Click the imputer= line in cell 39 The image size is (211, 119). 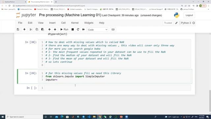tap(51, 80)
